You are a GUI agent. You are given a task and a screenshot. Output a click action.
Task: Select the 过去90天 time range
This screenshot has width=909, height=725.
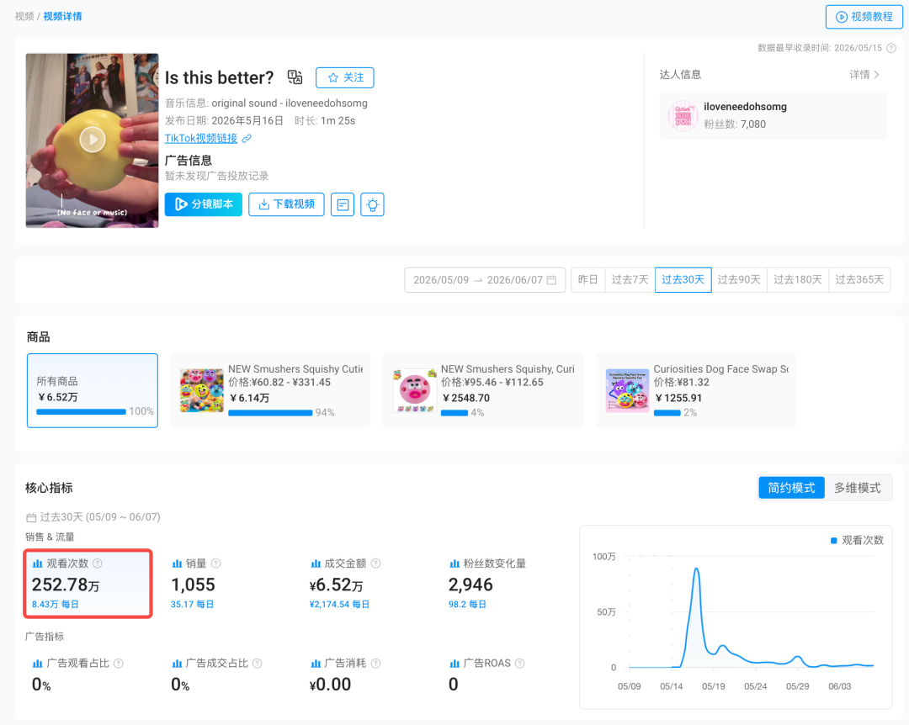tap(739, 280)
